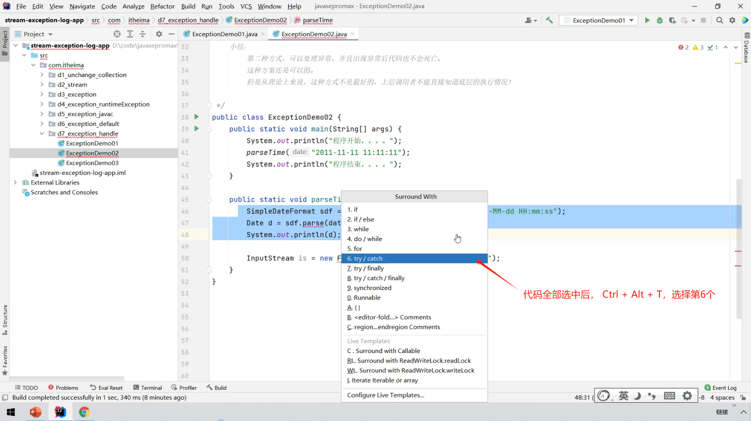Click the '4 spaces' indent setting

(722, 397)
